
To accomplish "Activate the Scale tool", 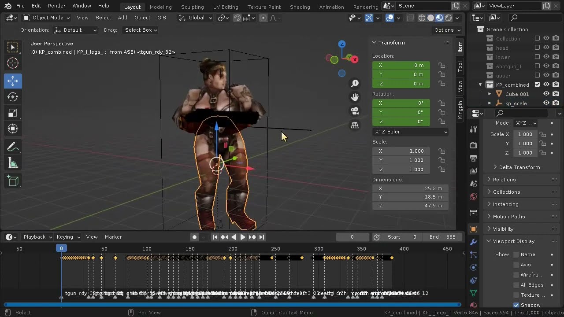I will point(13,113).
